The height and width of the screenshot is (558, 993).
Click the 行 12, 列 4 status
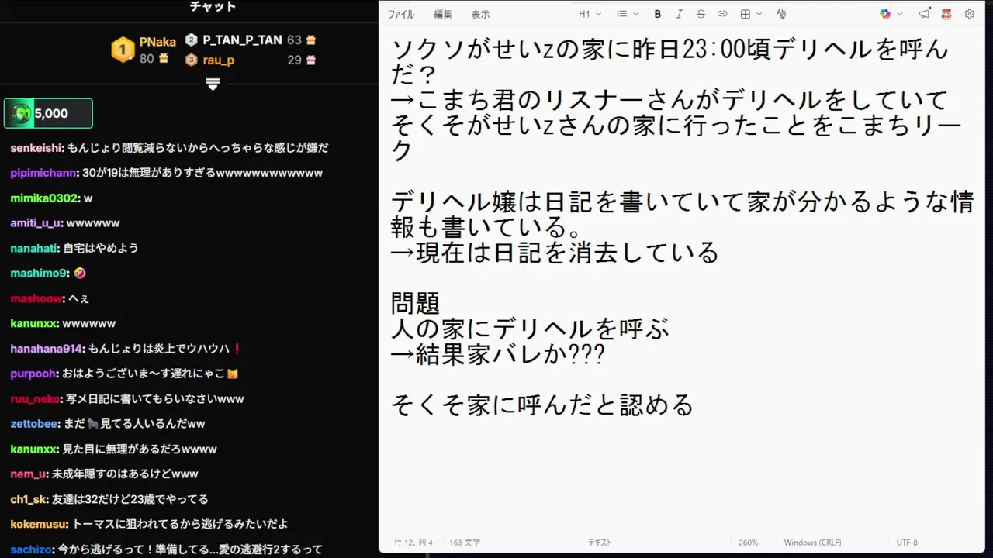[413, 542]
